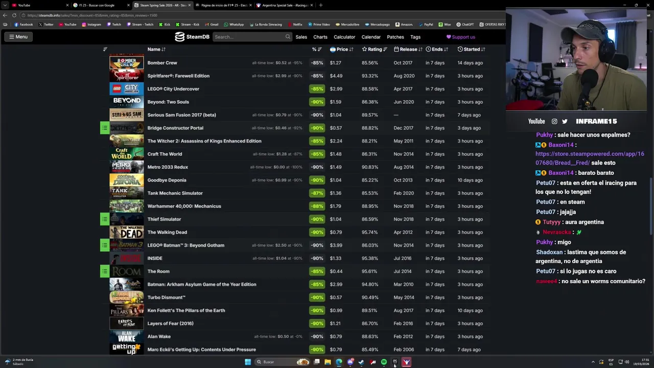
Task: Open the Patches menu item
Action: tap(395, 37)
